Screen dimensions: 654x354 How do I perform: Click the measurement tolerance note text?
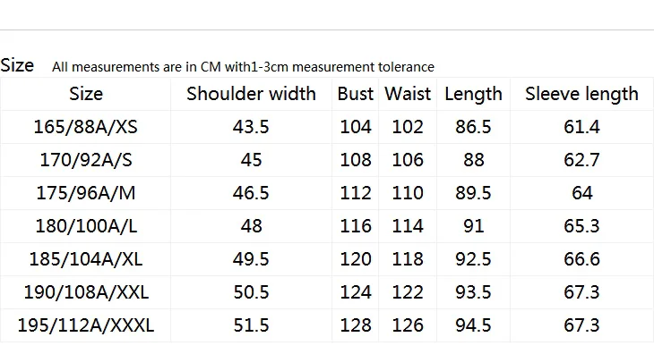[243, 67]
